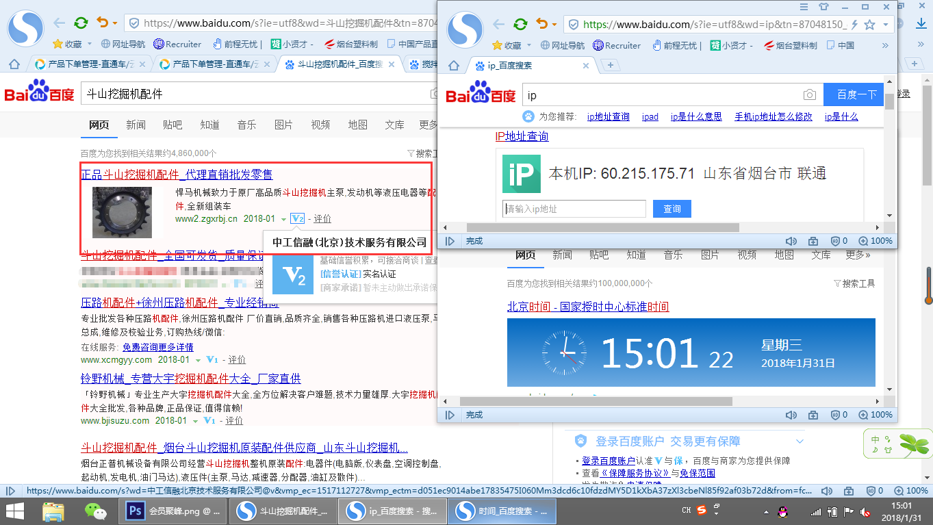Open the address bar dropdown in ip window
This screenshot has height=525, width=933.
pos(886,25)
